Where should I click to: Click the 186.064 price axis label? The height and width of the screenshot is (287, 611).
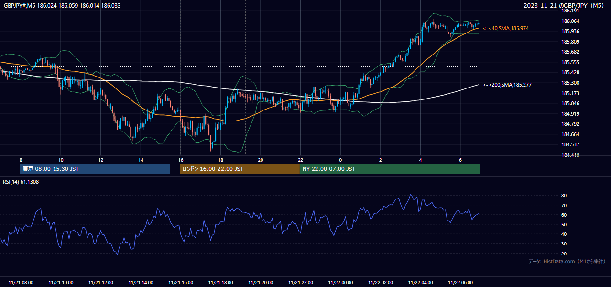coord(570,21)
